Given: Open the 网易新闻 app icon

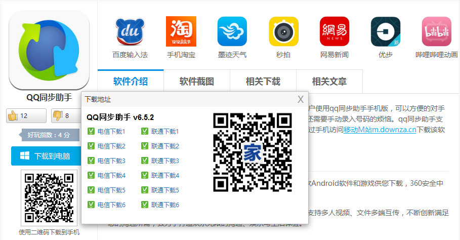Looking at the screenshot, I should click(334, 31).
